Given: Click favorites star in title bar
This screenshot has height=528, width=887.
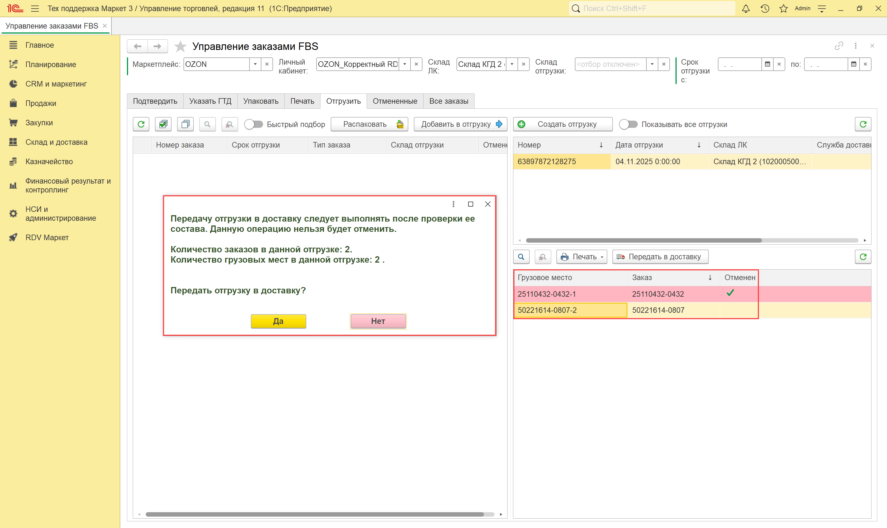Looking at the screenshot, I should pyautogui.click(x=783, y=9).
